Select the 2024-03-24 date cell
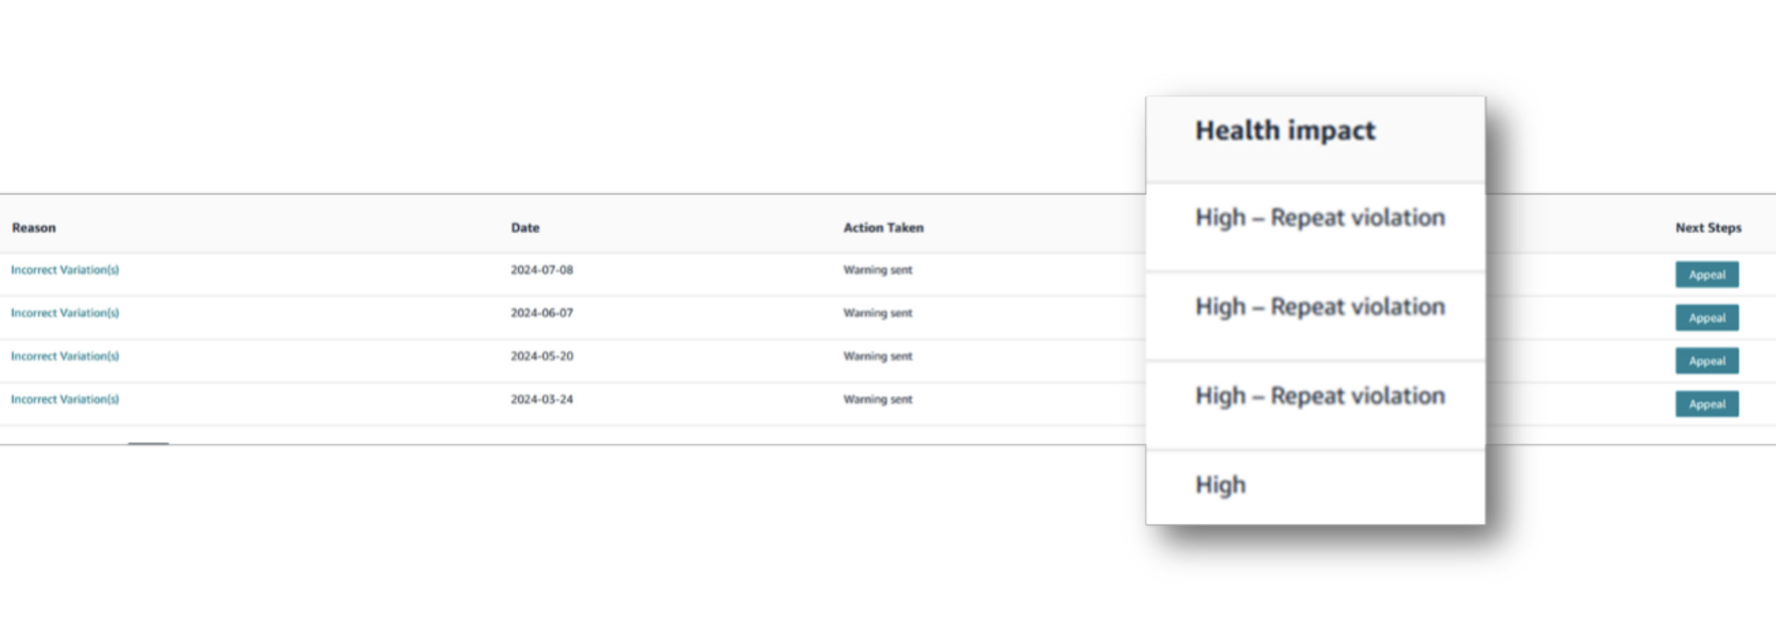 point(542,399)
